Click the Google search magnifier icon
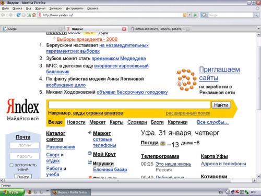Screen dimensions: 261x196 coord(256,15)
